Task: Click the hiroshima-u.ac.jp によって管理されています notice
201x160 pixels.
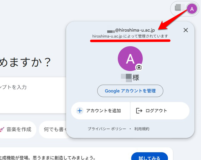Action: pyautogui.click(x=130, y=36)
